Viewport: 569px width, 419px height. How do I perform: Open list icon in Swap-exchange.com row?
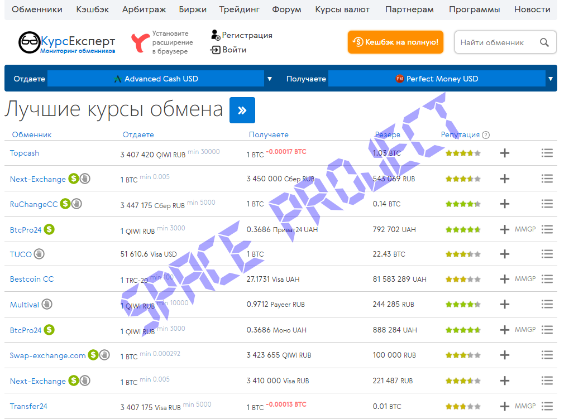point(547,355)
